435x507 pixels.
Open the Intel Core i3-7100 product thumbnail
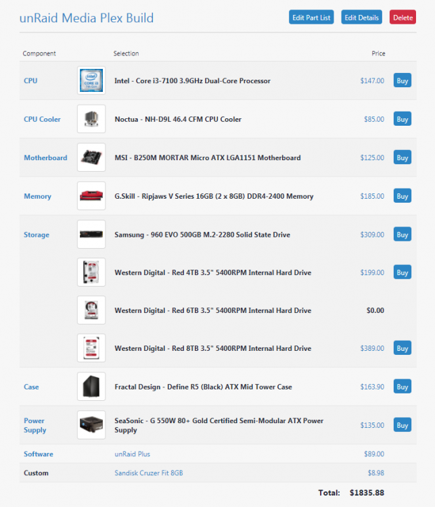coord(91,80)
